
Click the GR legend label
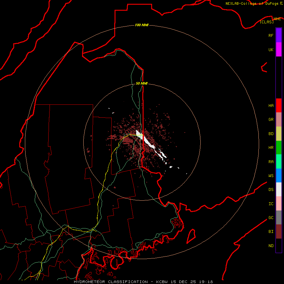click(x=271, y=120)
